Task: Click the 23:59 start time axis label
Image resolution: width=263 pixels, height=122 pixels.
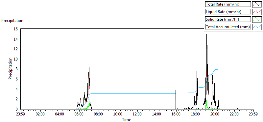Action: click(x=21, y=114)
